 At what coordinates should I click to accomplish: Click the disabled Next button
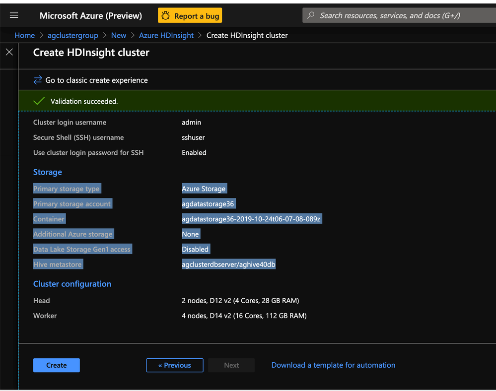pos(231,365)
